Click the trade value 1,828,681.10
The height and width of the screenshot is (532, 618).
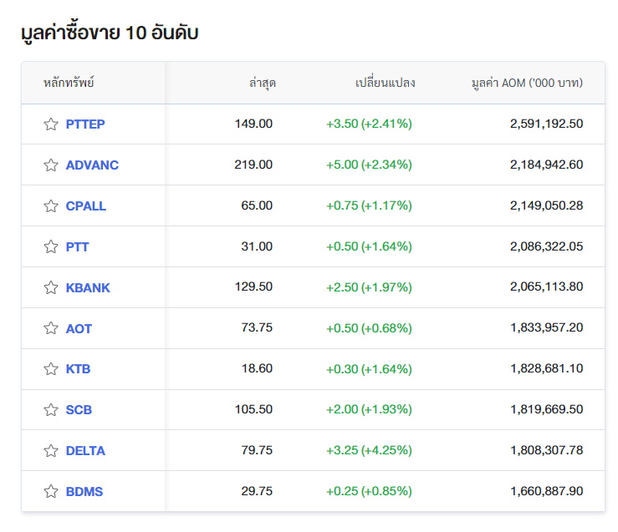pos(547,368)
